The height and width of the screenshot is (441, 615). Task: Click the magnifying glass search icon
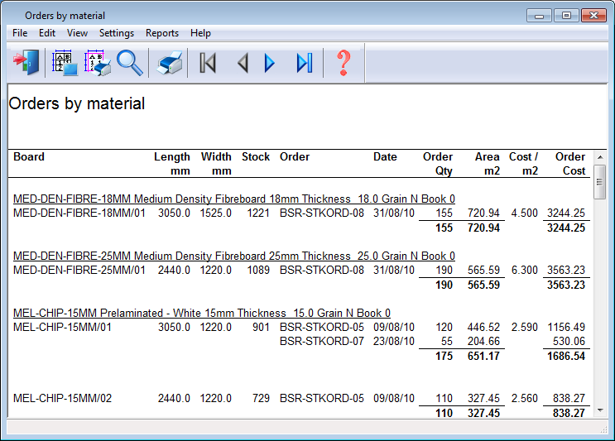point(130,62)
